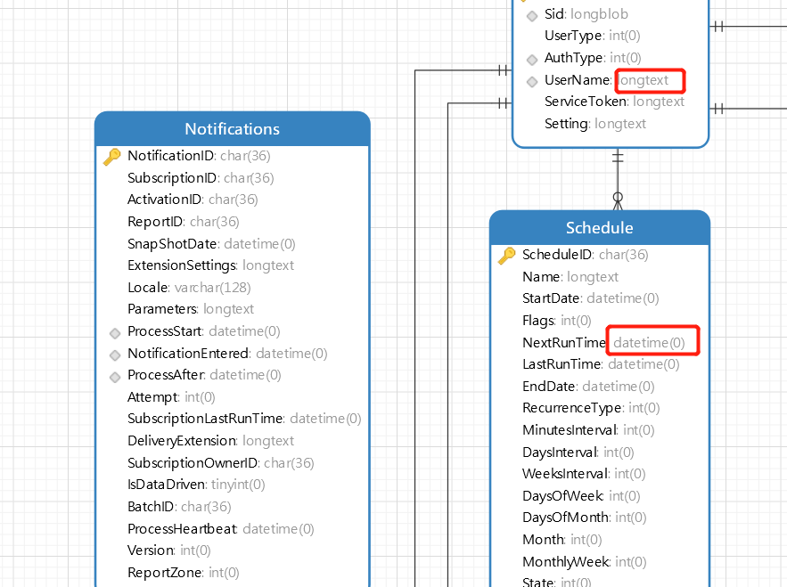Click the diamond icon beside ProcessAfter
The height and width of the screenshot is (587, 787).
pos(115,377)
